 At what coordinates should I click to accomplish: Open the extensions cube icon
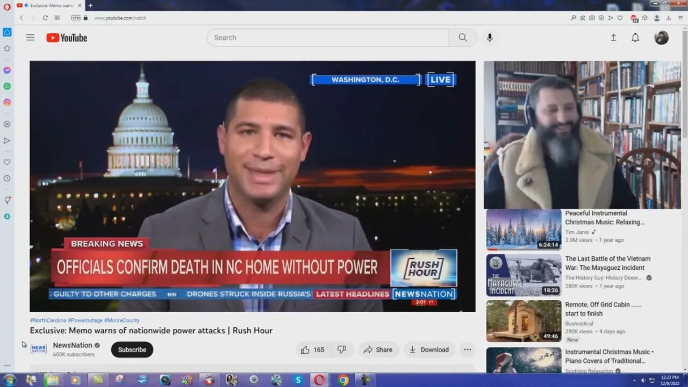(644, 18)
